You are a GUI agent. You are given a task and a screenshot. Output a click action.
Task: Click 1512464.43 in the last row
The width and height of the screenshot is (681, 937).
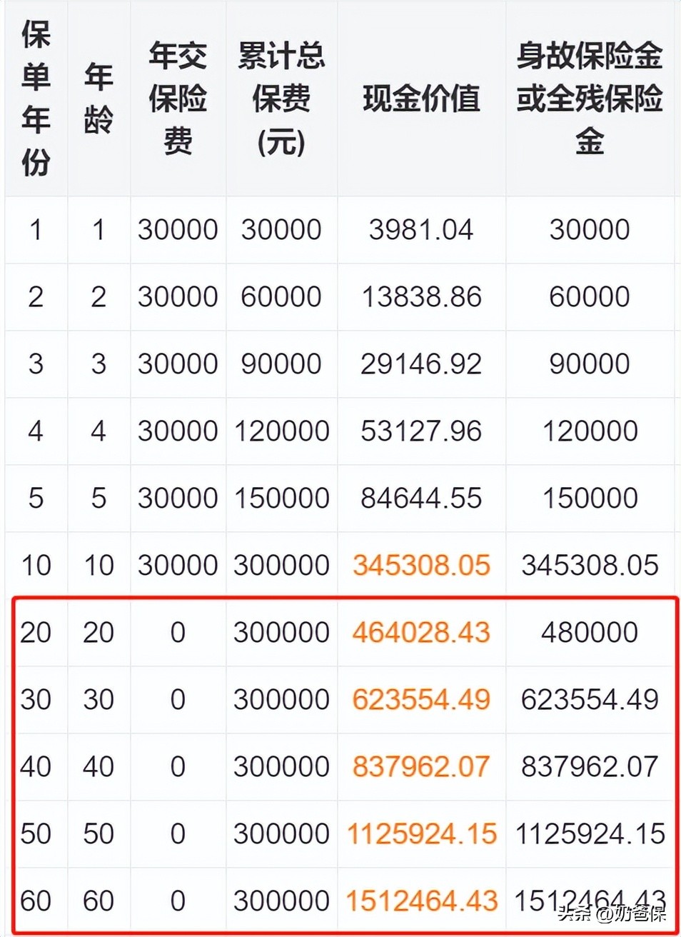pyautogui.click(x=420, y=901)
